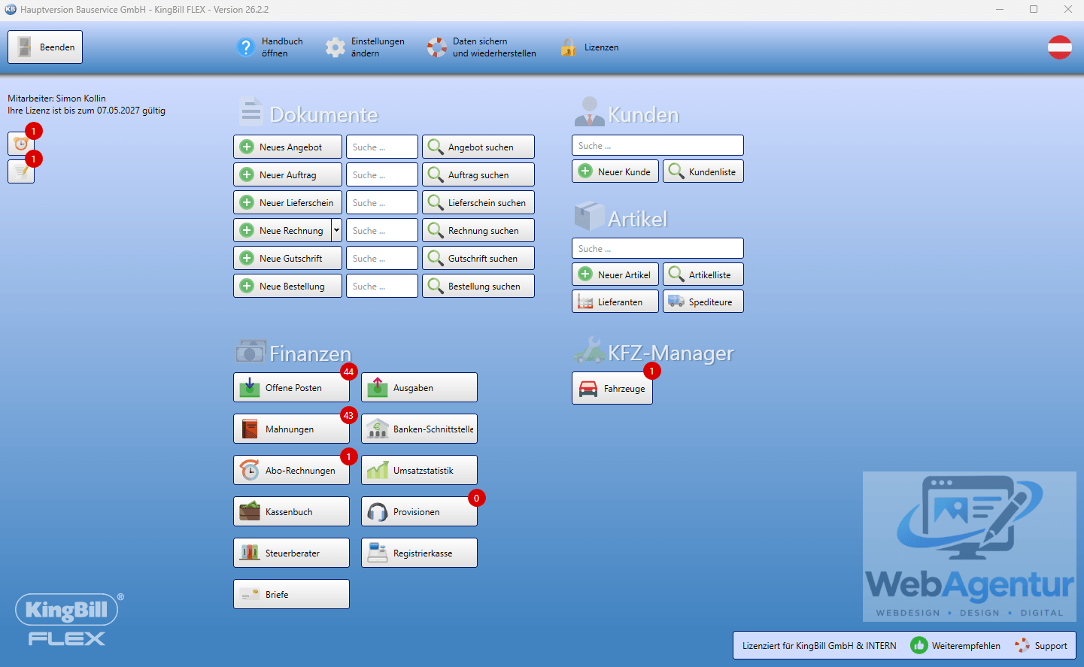Open Briefe

point(291,595)
